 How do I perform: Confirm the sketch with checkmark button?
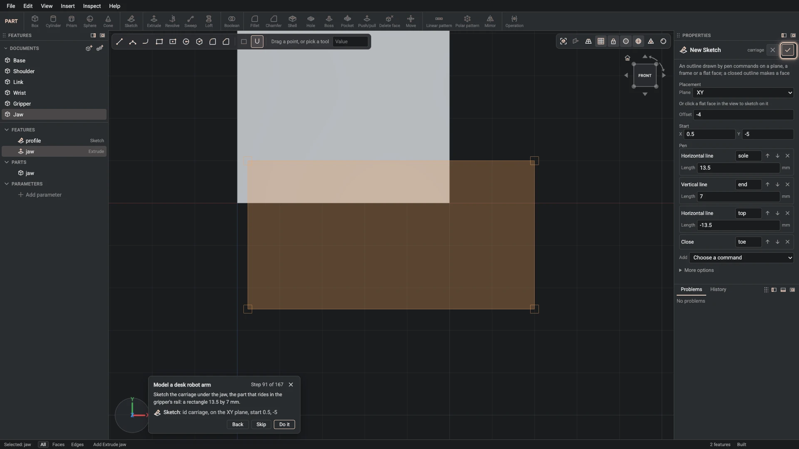[x=788, y=50]
